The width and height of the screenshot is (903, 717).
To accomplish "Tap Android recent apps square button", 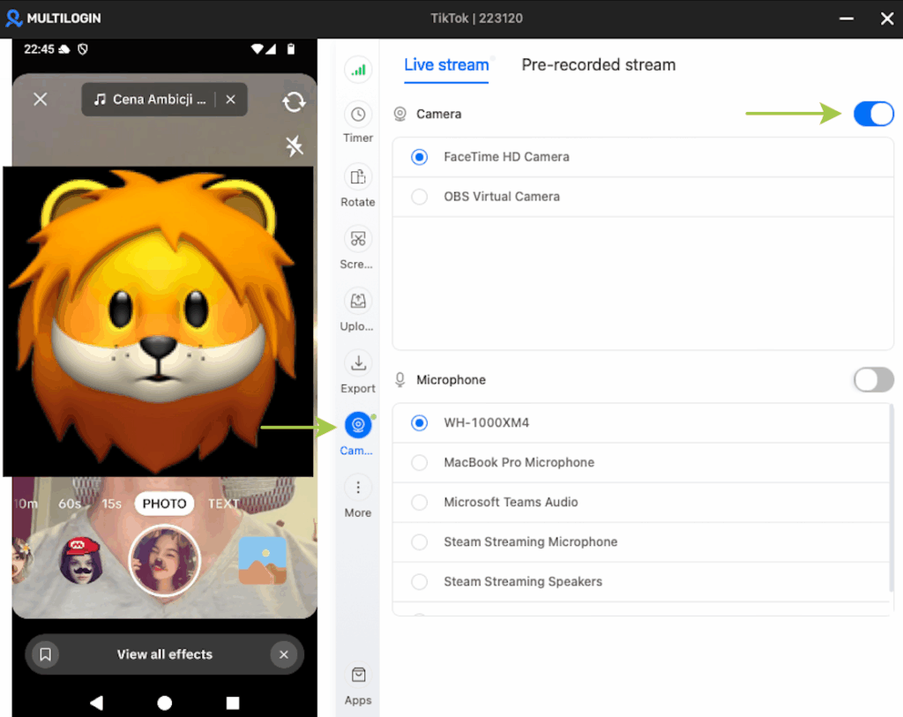I will 233,703.
